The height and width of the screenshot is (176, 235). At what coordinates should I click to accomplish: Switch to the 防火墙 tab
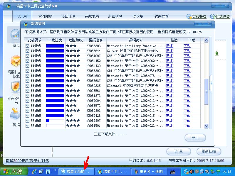tap(138, 16)
